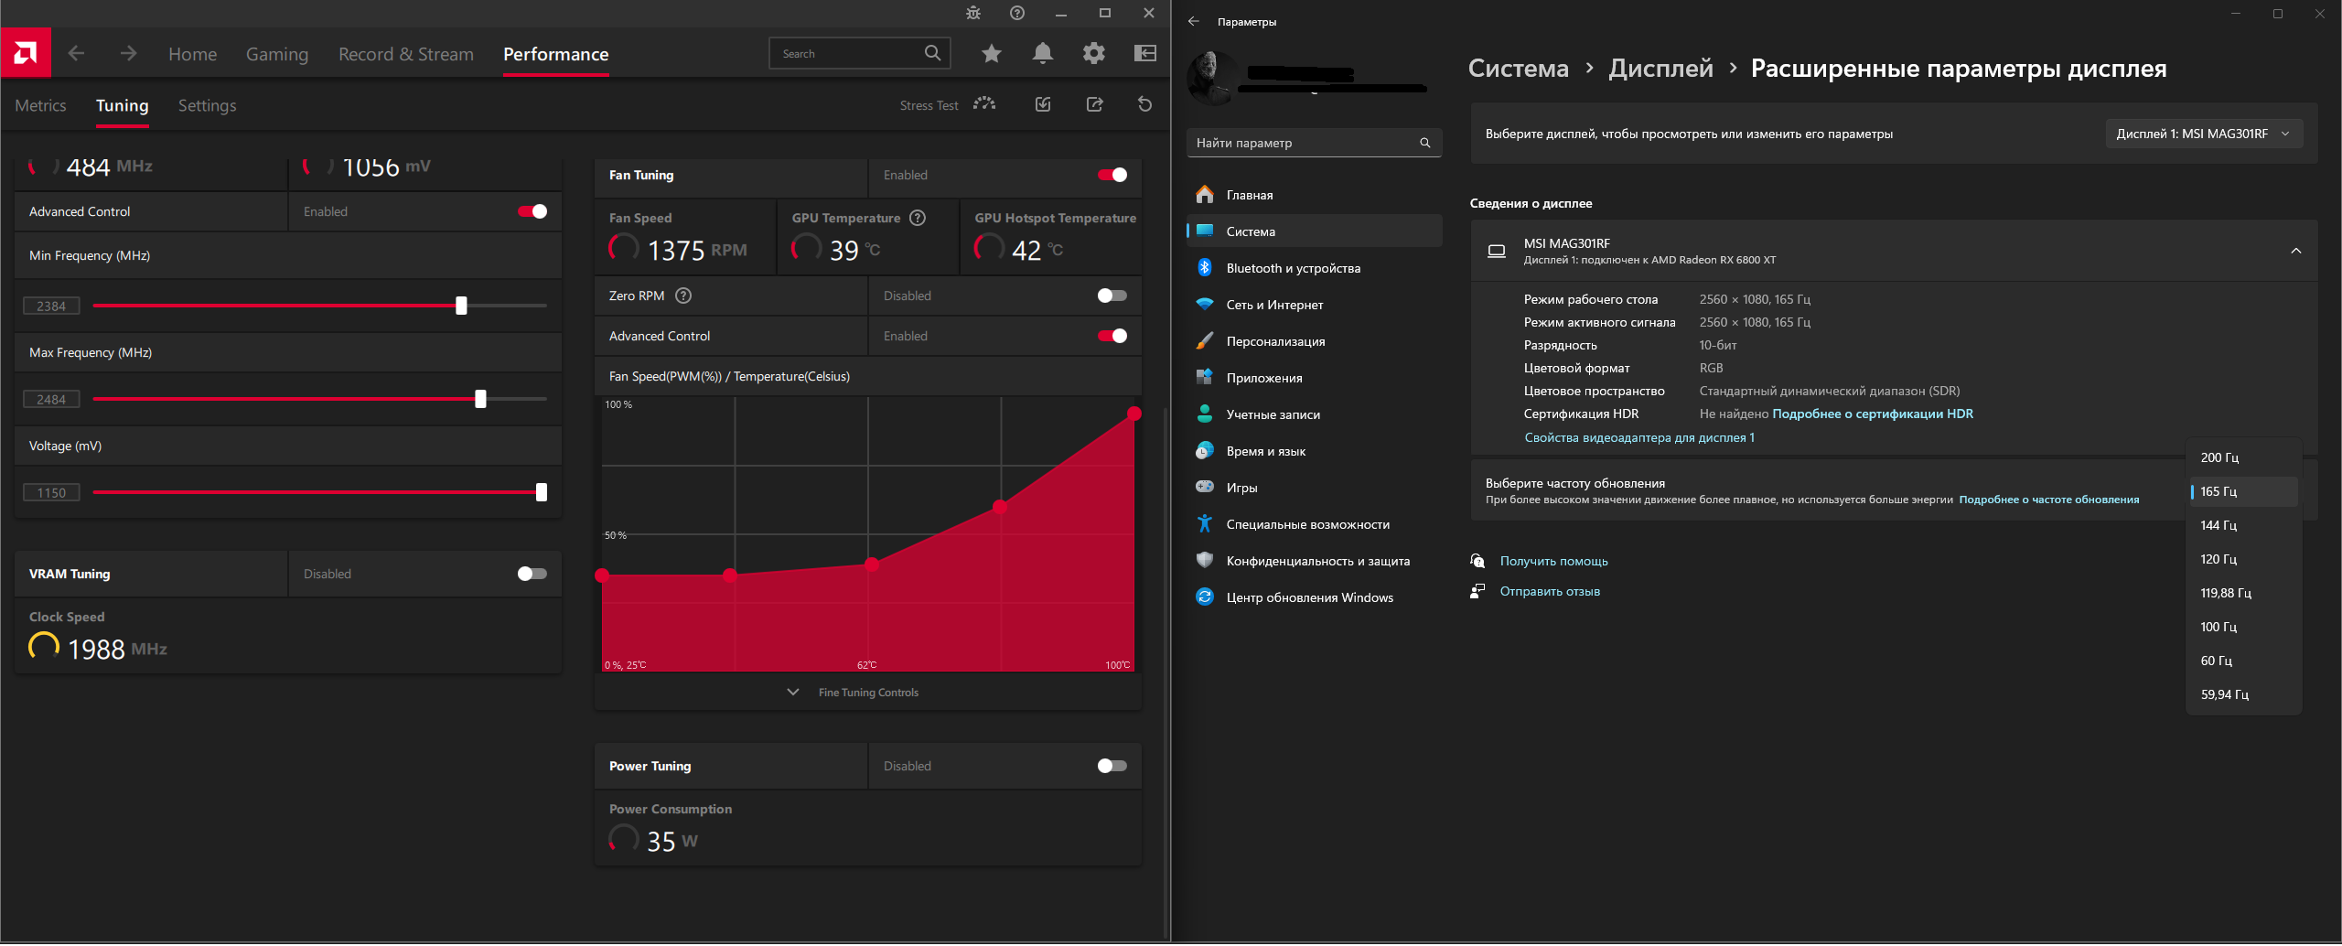This screenshot has width=2342, height=946.
Task: Open Конфиденциальность и защита settings
Action: tap(1315, 561)
